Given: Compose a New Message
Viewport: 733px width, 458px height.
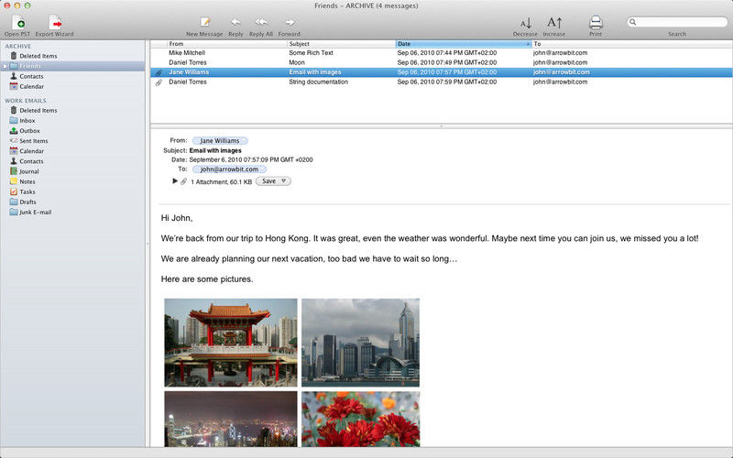Looking at the screenshot, I should [x=205, y=22].
